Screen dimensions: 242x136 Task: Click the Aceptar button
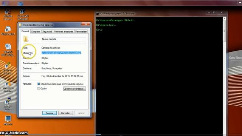(x=50, y=113)
